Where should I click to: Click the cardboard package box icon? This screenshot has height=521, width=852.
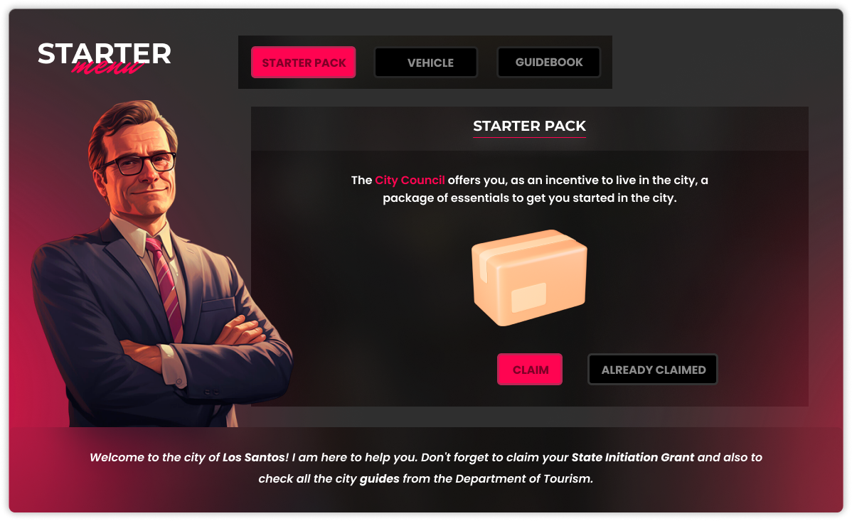click(529, 278)
